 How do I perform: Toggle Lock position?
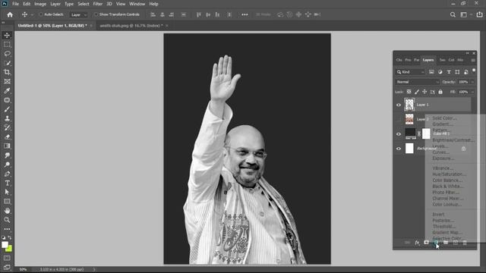pyautogui.click(x=424, y=92)
